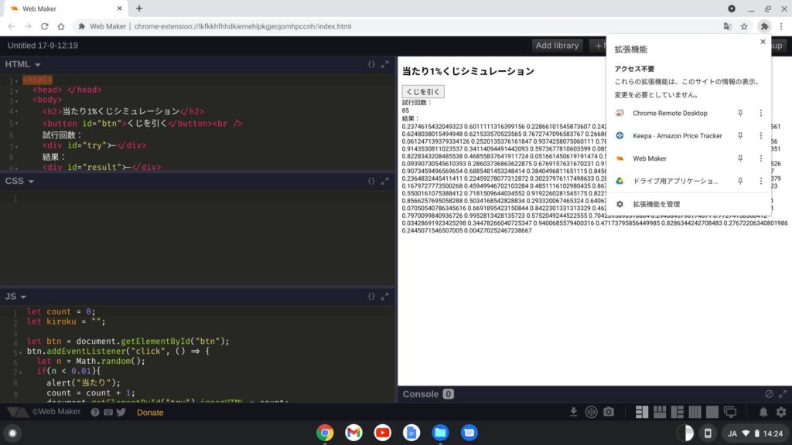Save creation as HTML download icon
The width and height of the screenshot is (792, 445).
(573, 413)
